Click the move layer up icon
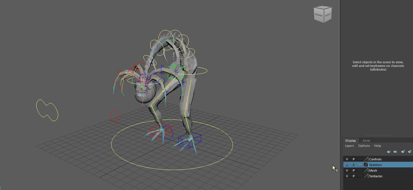The image size is (413, 190). (x=389, y=152)
